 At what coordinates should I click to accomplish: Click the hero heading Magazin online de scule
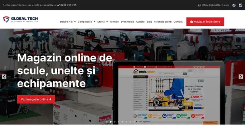click(x=65, y=71)
